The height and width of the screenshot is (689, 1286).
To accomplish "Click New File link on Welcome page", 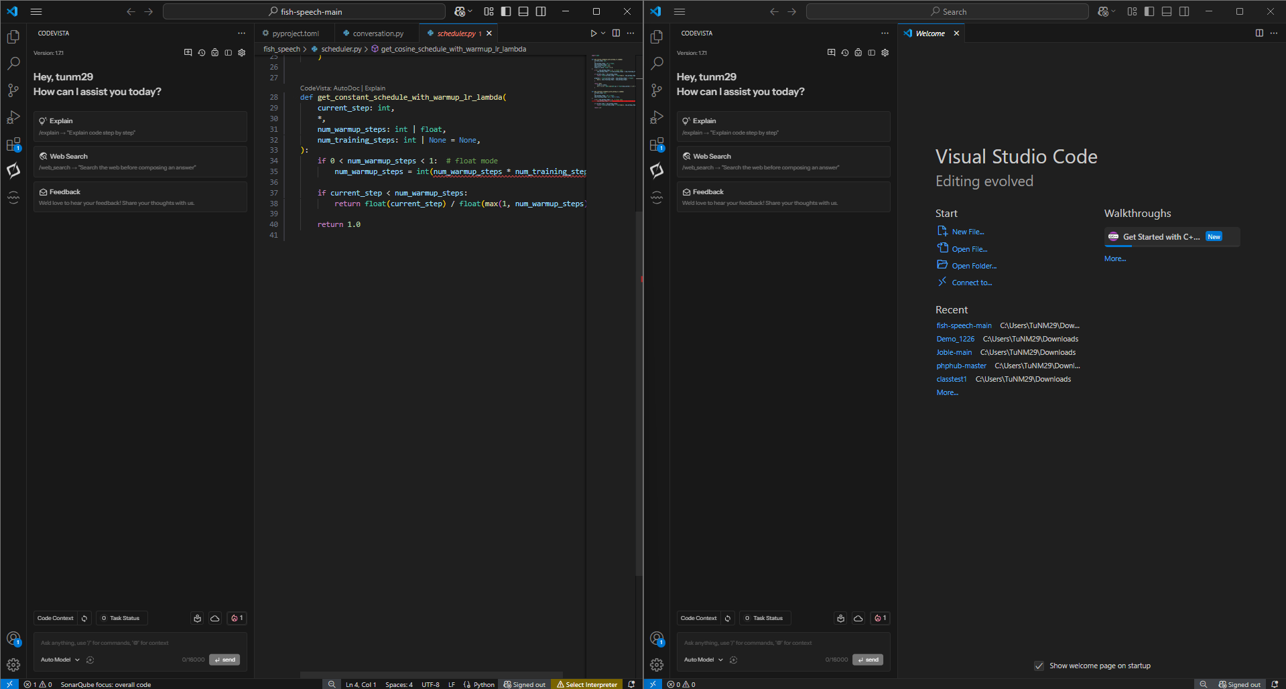I will tap(968, 232).
